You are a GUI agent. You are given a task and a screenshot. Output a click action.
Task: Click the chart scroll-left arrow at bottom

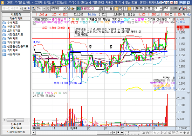(33, 132)
